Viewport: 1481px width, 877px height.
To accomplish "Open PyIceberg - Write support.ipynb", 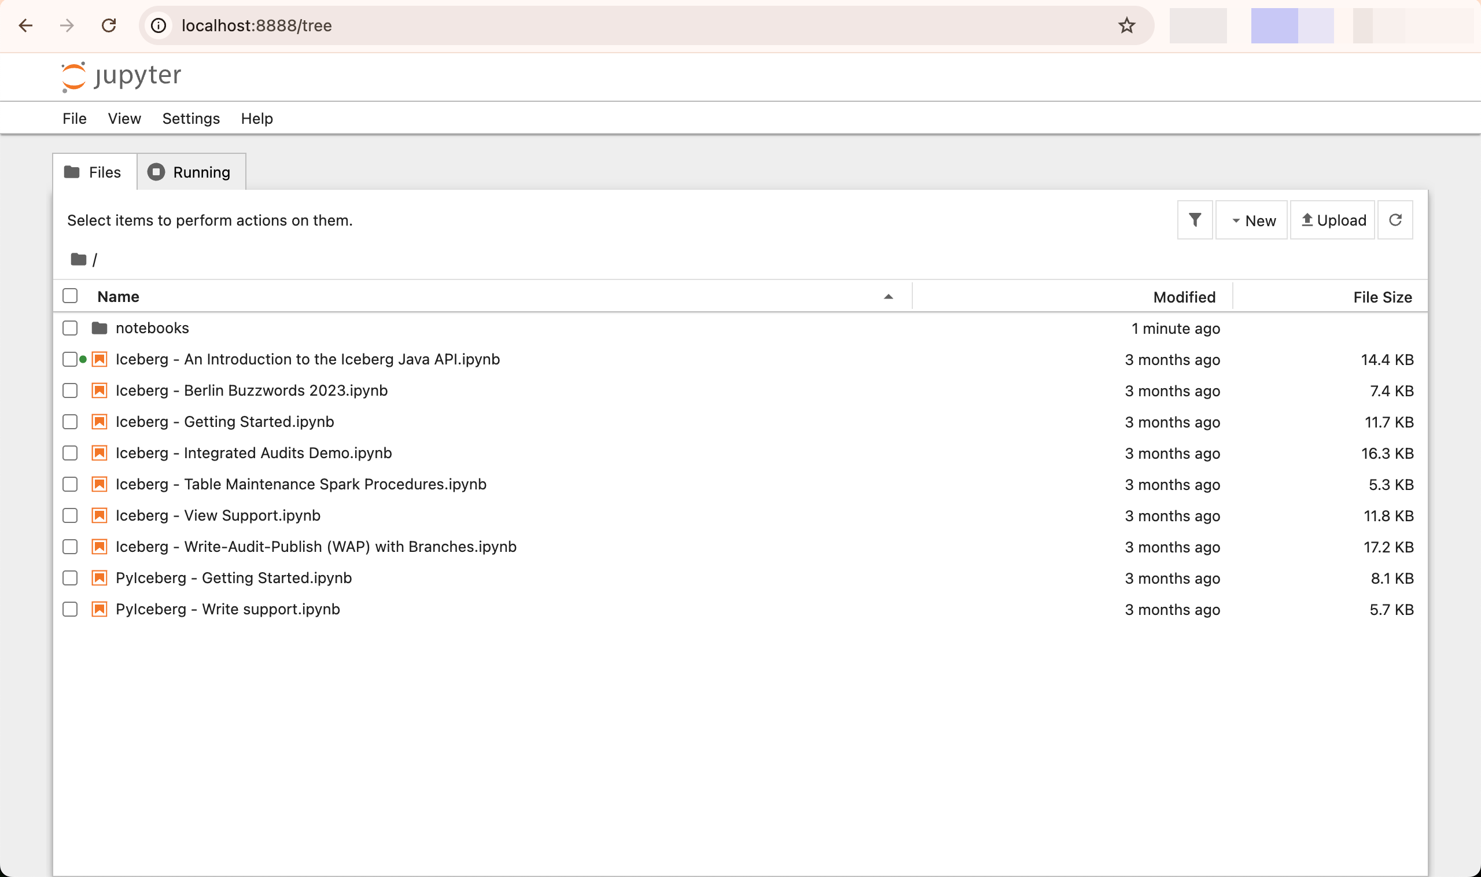I will pyautogui.click(x=227, y=609).
